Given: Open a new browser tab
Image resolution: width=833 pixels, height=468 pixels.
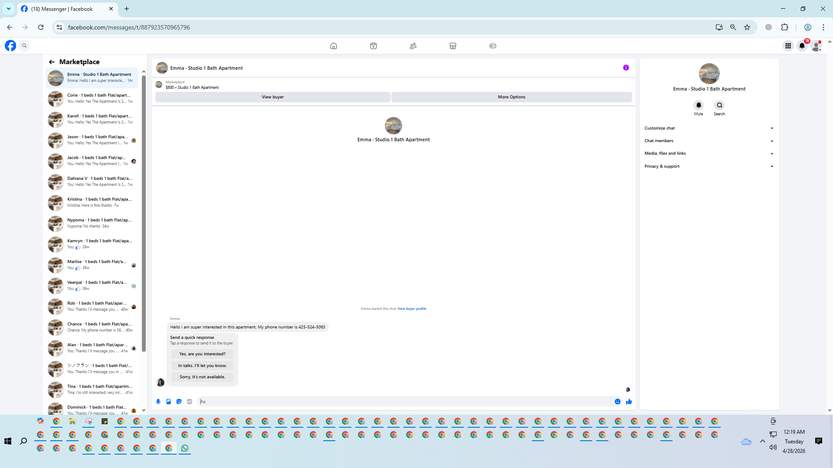Looking at the screenshot, I should point(127,9).
